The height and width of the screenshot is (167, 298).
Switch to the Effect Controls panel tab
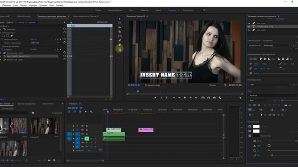click(x=52, y=16)
